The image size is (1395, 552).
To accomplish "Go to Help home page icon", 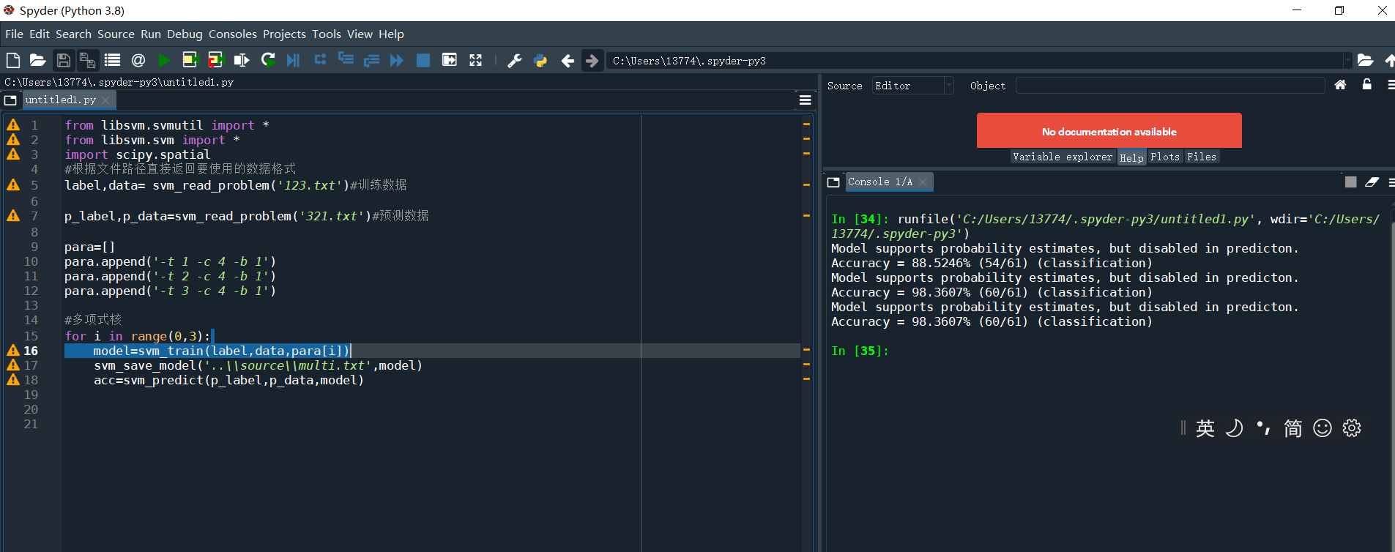I will (1340, 85).
